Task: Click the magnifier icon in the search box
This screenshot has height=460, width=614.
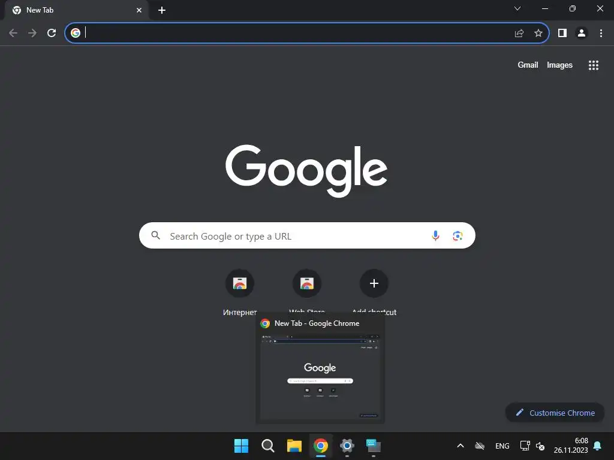Action: [x=155, y=235]
